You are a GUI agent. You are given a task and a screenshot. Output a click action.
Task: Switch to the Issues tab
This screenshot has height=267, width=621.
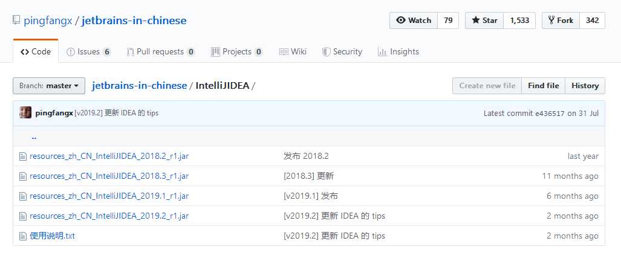88,52
